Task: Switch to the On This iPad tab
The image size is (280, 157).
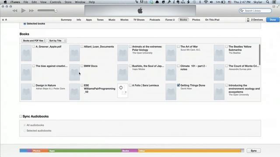Action: tap(212, 20)
